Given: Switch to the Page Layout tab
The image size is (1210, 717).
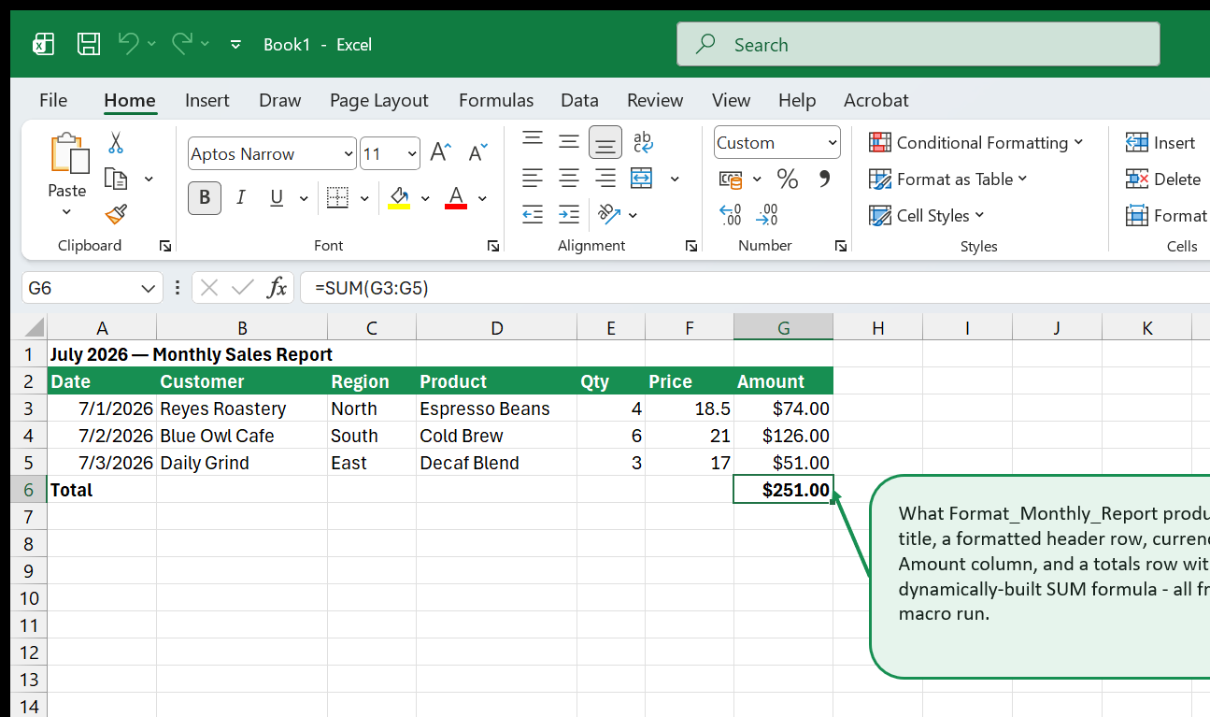Looking at the screenshot, I should [x=378, y=100].
